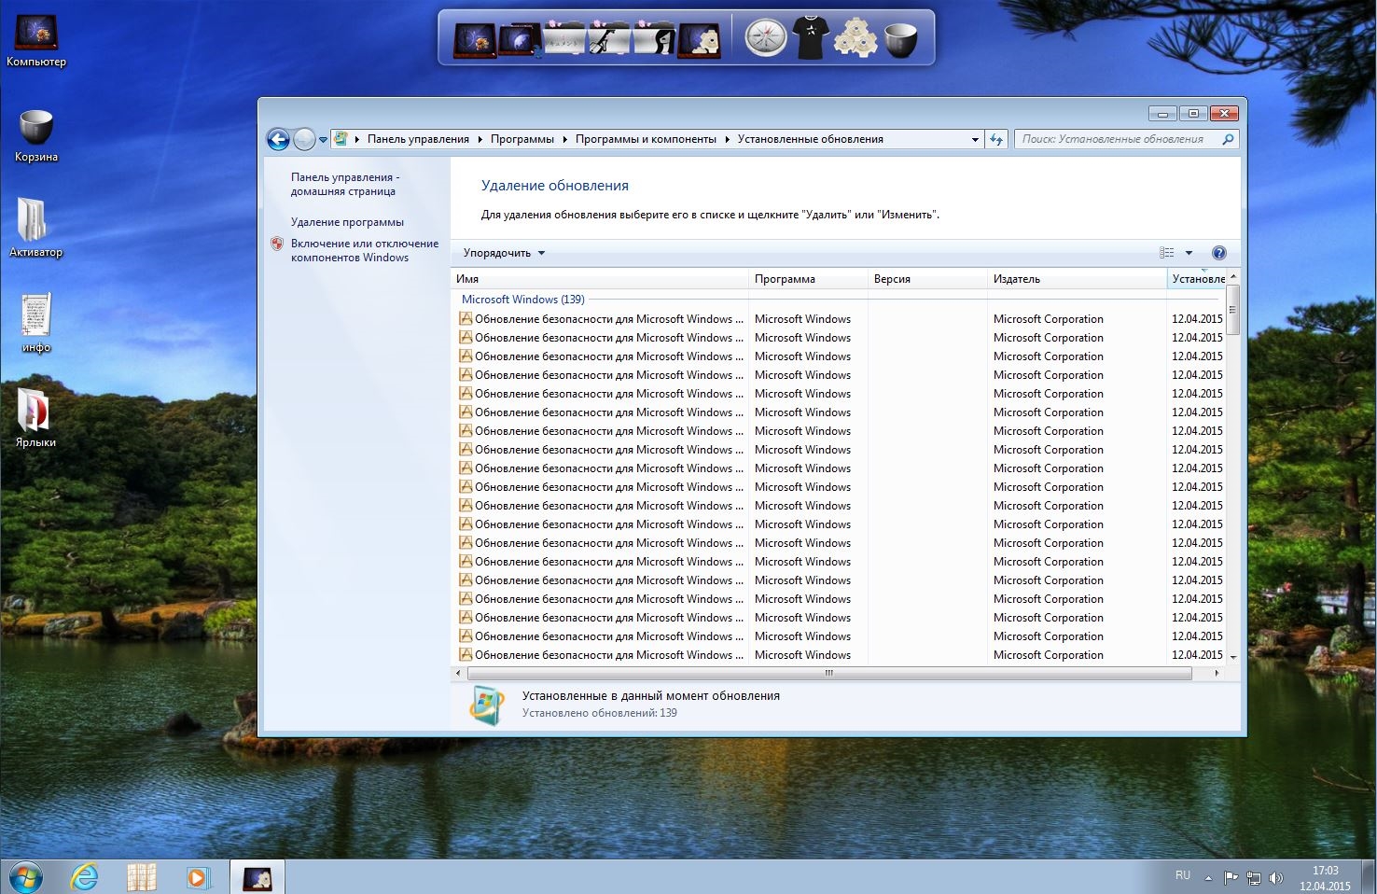Sort by the Издатель column header
Image resolution: width=1377 pixels, height=894 pixels.
coord(1078,279)
